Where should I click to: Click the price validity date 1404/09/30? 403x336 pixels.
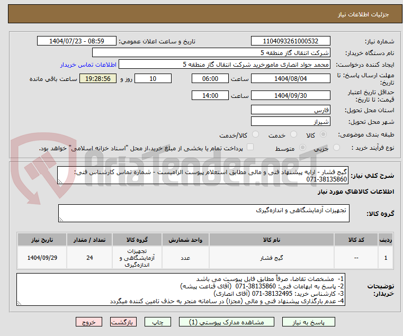(290, 96)
